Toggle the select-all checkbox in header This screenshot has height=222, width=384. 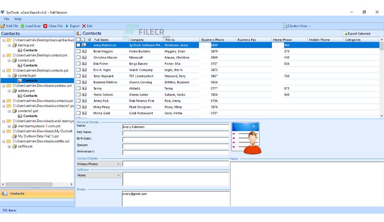[79, 39]
